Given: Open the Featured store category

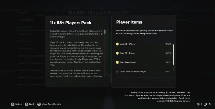Looking at the screenshot, I should 23,13.
